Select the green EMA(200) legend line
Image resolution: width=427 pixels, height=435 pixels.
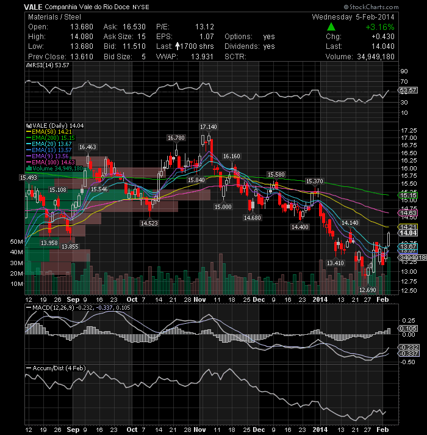[x=29, y=138]
